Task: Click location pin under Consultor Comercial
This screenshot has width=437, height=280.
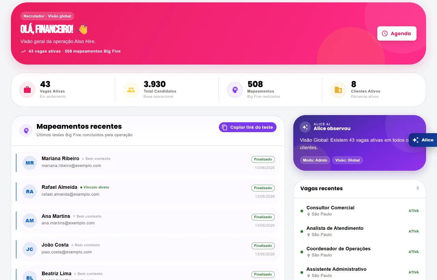Action: click(x=309, y=214)
